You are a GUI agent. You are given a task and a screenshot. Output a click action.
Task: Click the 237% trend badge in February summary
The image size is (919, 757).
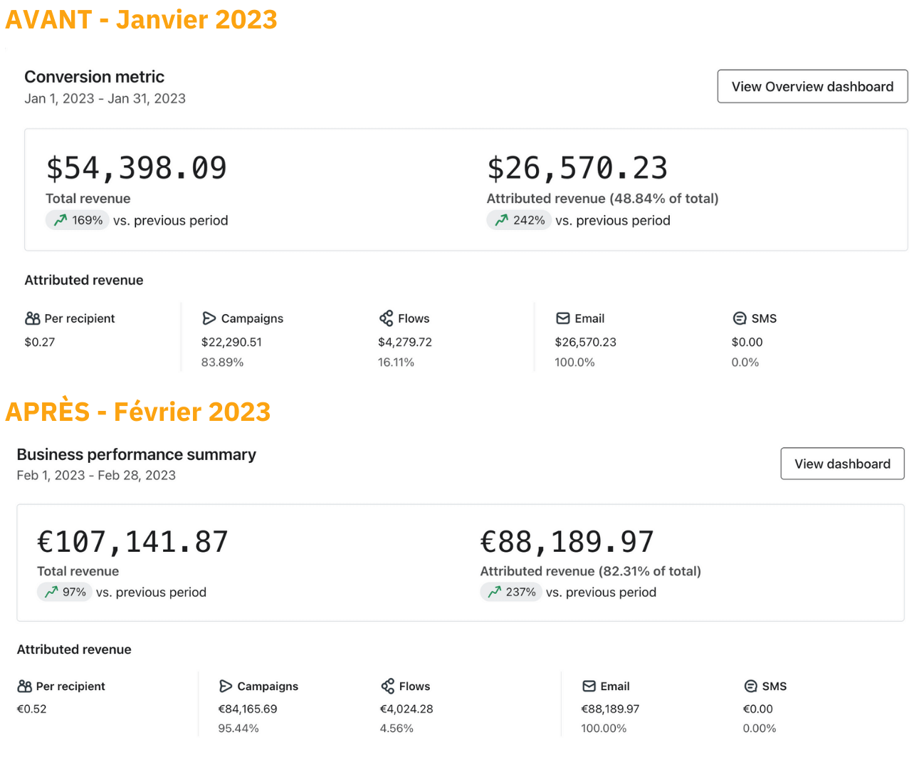(x=510, y=592)
